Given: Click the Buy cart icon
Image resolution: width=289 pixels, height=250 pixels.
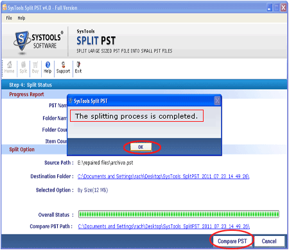Looking at the screenshot, I should coord(35,67).
